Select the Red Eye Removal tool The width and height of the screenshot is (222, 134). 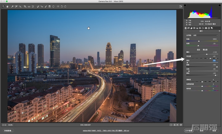tap(42, 7)
